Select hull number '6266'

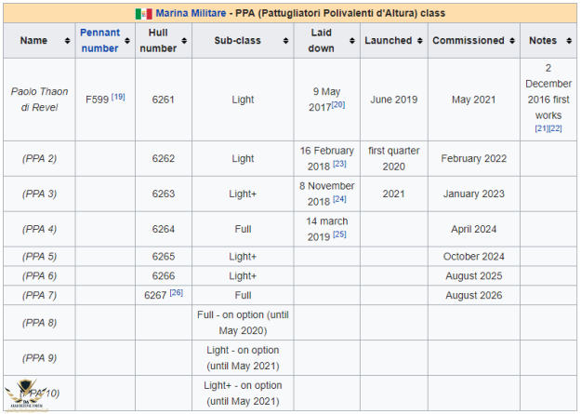[164, 275]
